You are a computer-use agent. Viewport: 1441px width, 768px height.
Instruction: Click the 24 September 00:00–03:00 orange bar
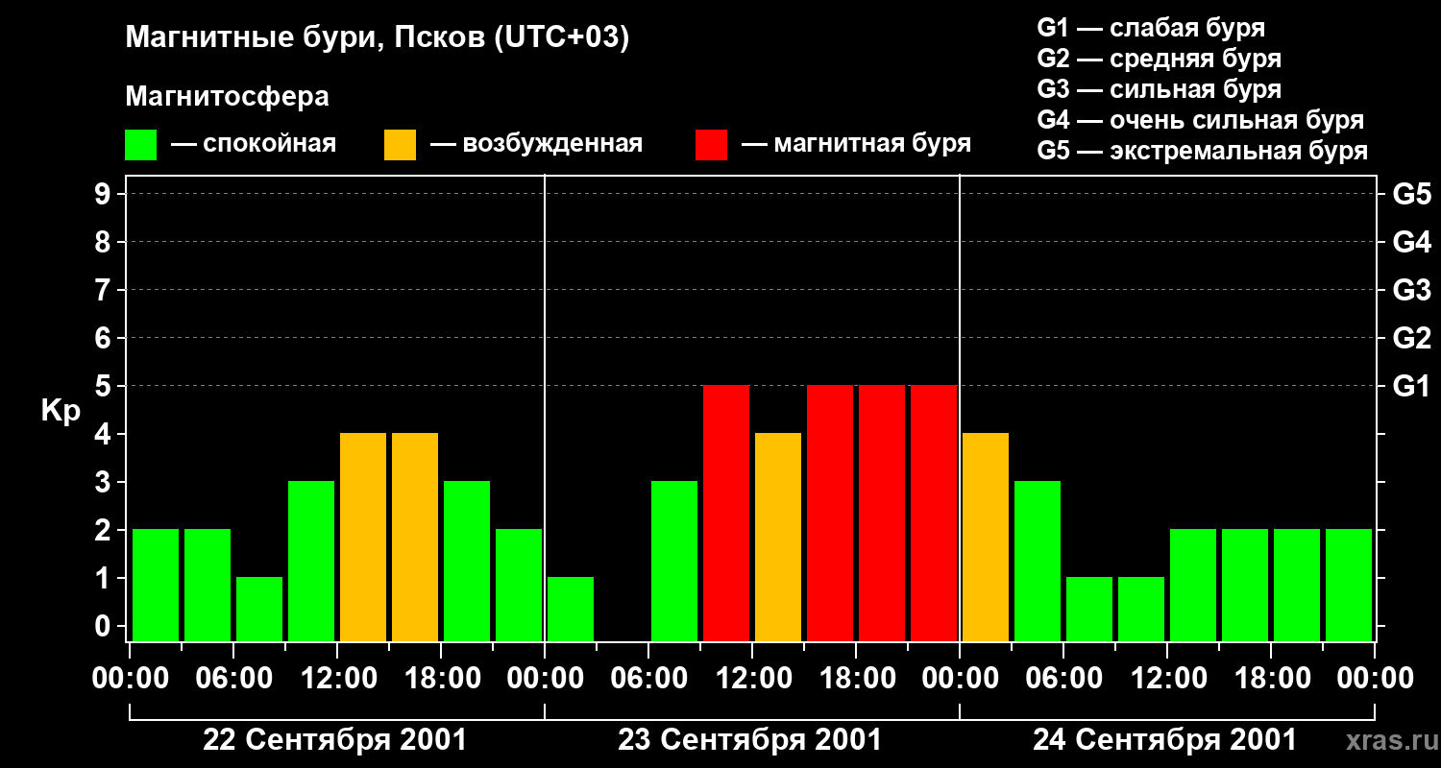coord(986,537)
